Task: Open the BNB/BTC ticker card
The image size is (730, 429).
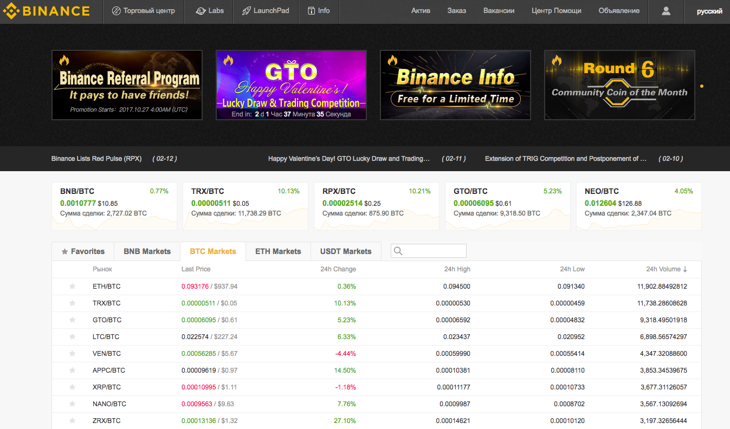Action: click(x=114, y=206)
